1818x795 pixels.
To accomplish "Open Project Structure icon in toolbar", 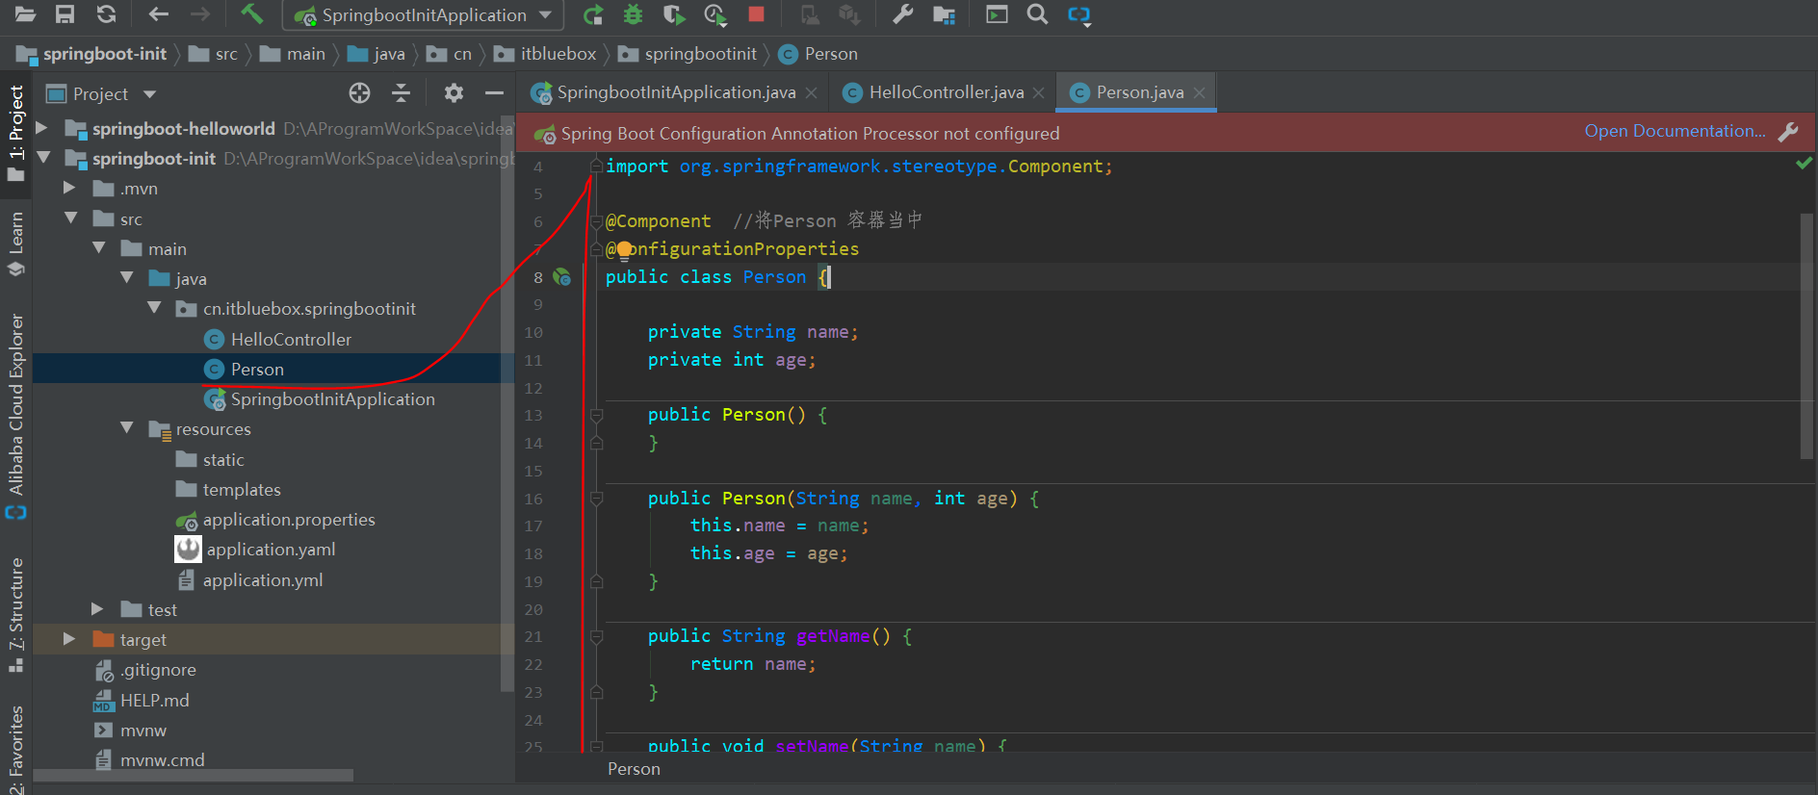I will 944,14.
